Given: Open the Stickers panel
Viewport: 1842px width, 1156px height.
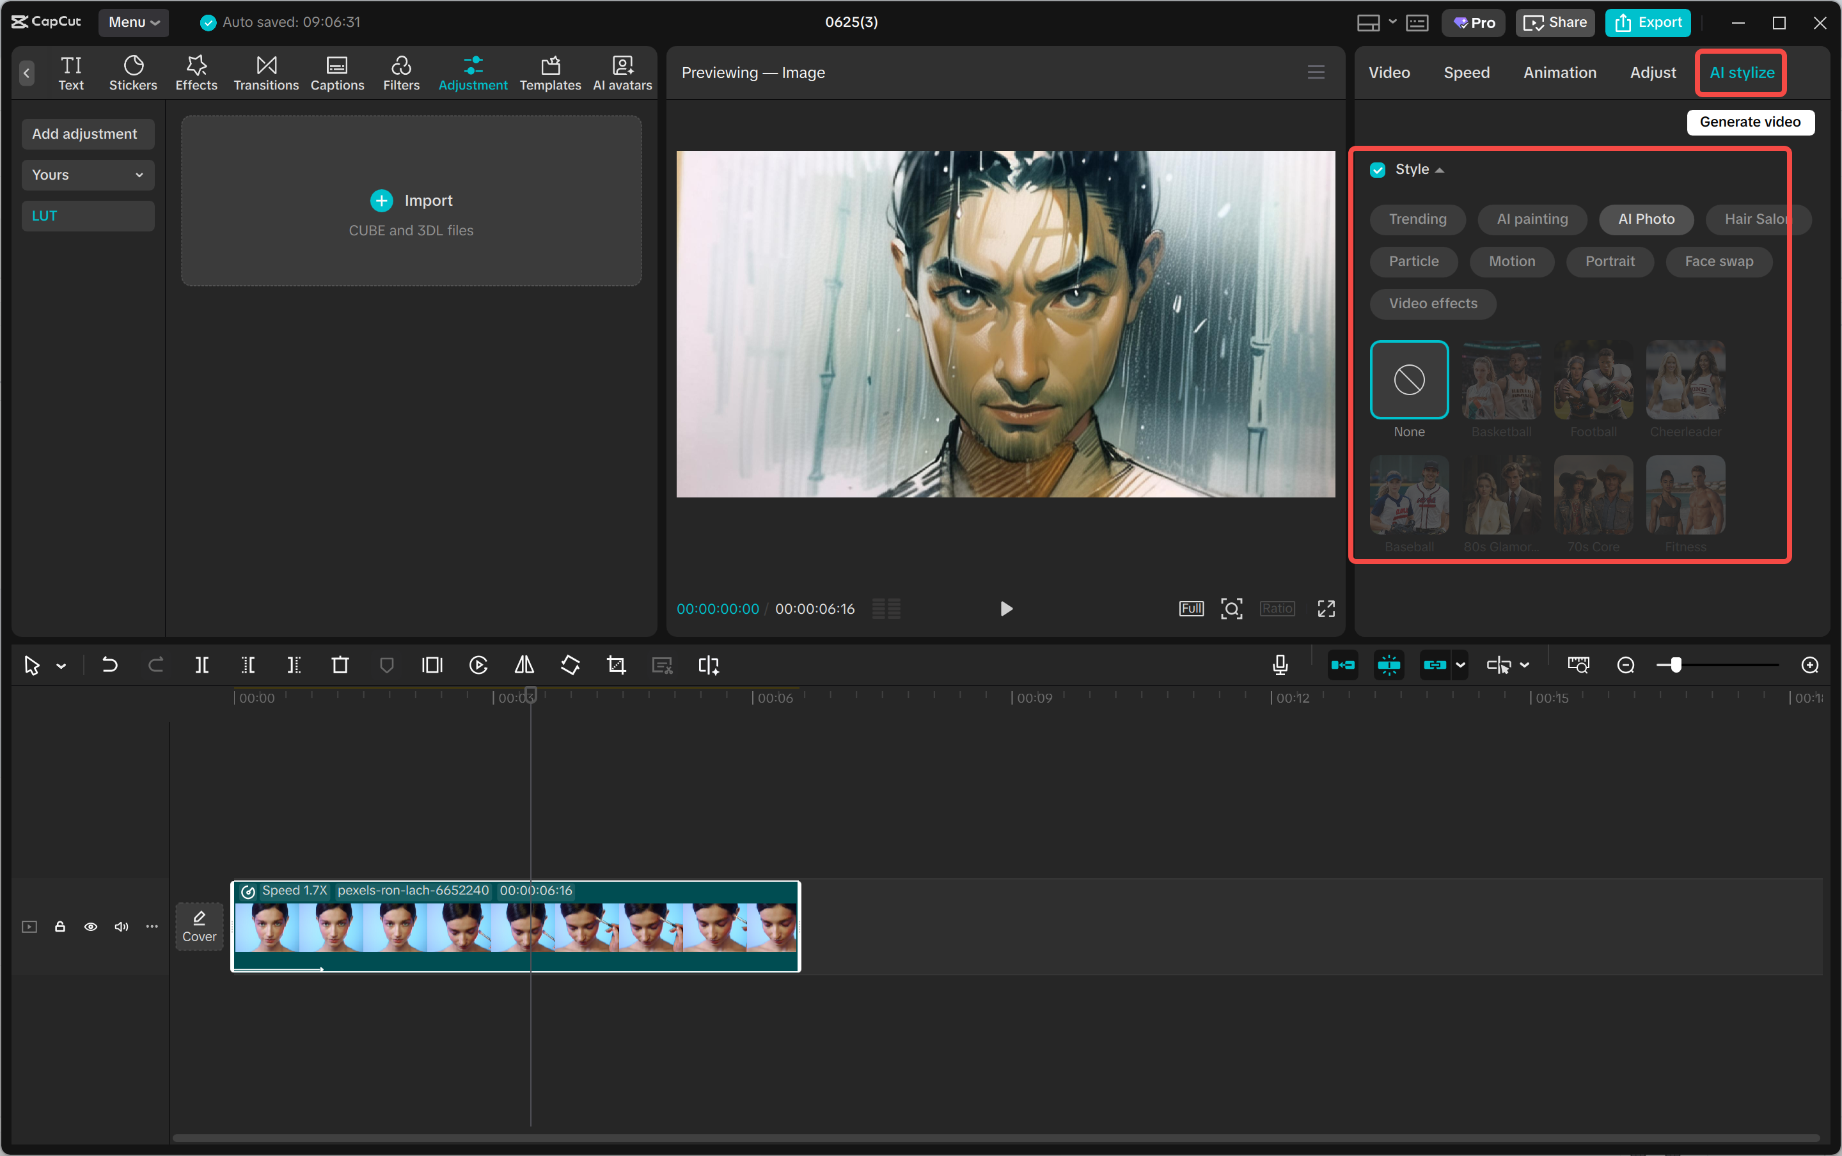Looking at the screenshot, I should point(133,73).
